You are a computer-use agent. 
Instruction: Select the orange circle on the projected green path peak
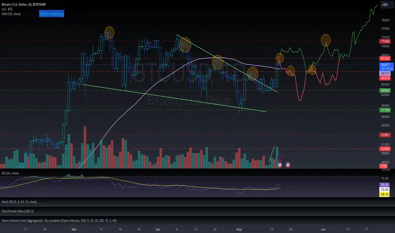(326, 40)
